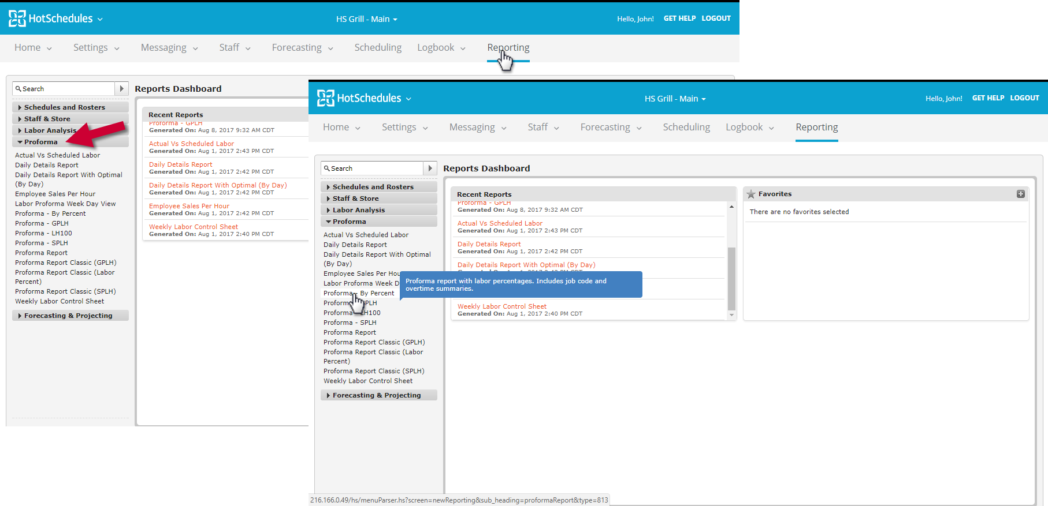Viewport: 1048px width, 506px height.
Task: Open Employee Sales Per Hour in the back sidebar
Action: pos(55,194)
